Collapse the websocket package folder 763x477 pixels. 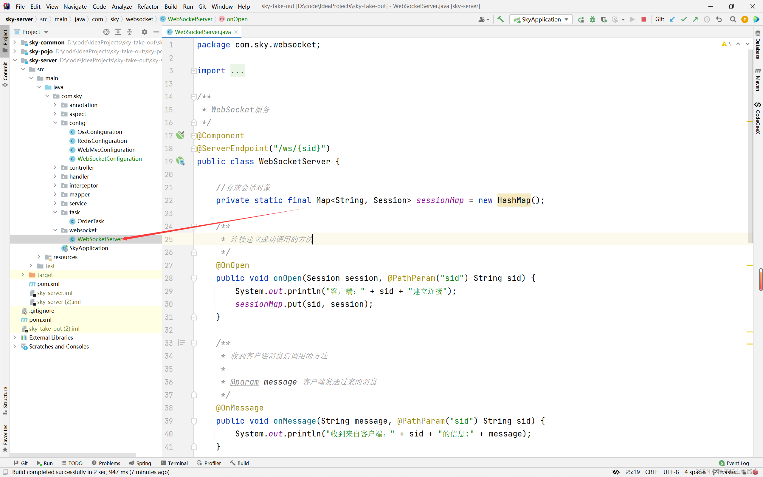[55, 230]
